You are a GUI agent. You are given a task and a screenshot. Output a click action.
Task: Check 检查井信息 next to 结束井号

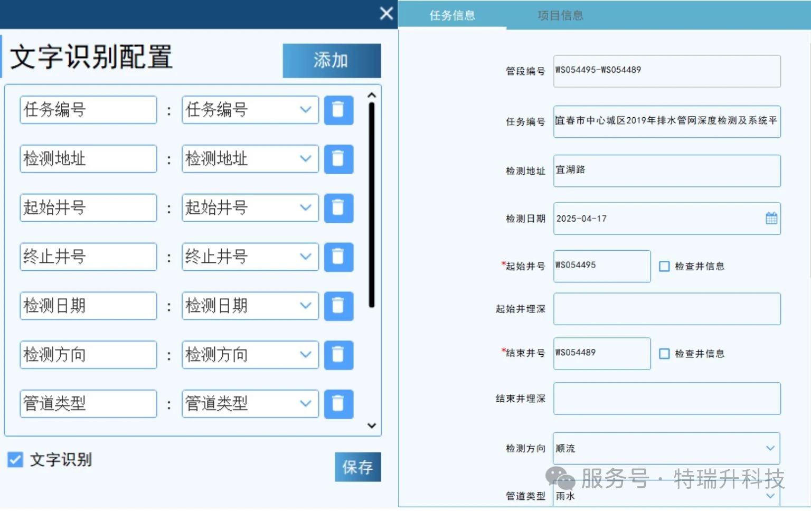pos(664,354)
